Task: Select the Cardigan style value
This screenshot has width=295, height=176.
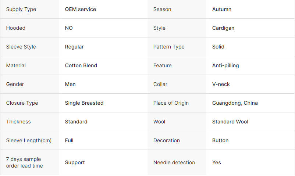Action: pyautogui.click(x=223, y=28)
